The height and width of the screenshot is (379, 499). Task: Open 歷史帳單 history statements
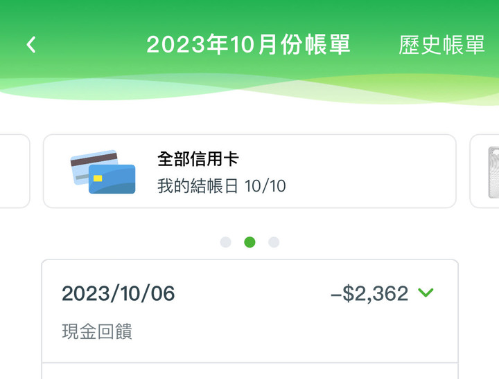tap(441, 45)
